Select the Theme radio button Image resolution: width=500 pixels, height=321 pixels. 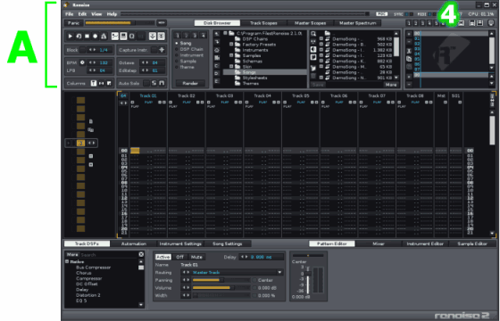177,67
